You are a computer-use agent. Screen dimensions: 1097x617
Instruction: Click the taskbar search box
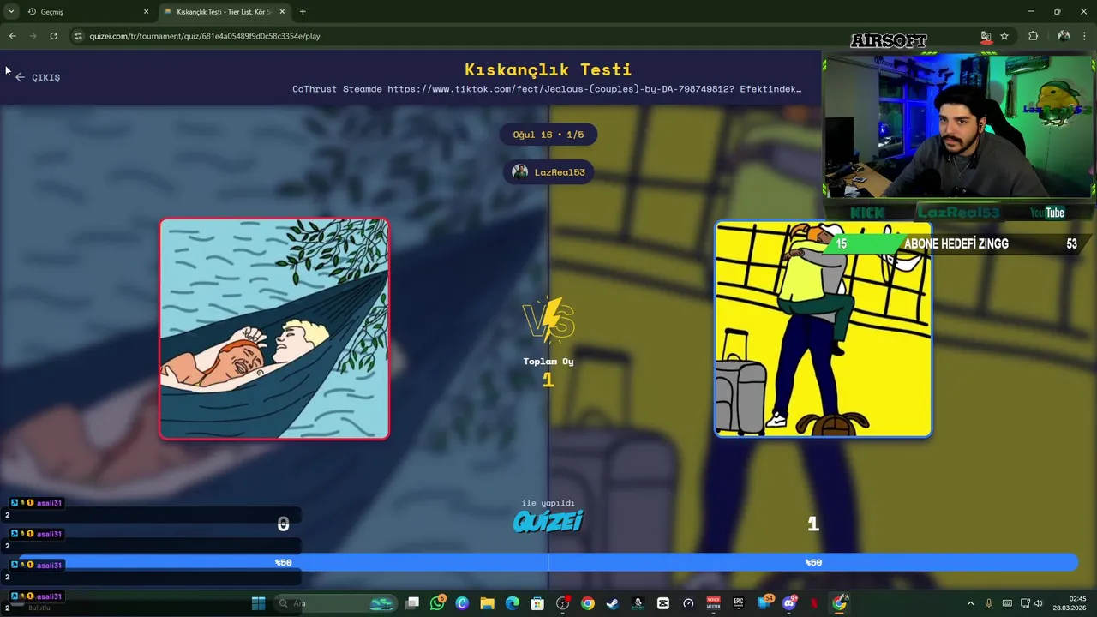click(335, 603)
